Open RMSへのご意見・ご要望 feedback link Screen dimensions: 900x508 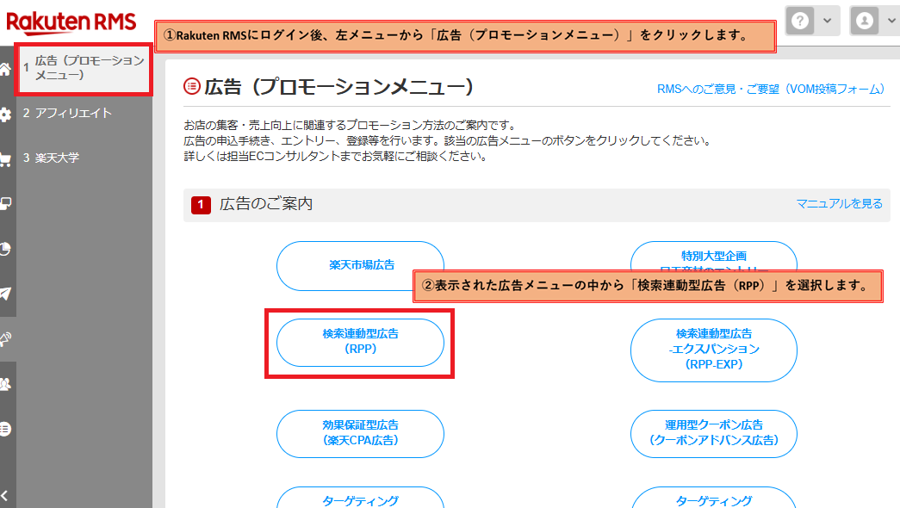[771, 89]
